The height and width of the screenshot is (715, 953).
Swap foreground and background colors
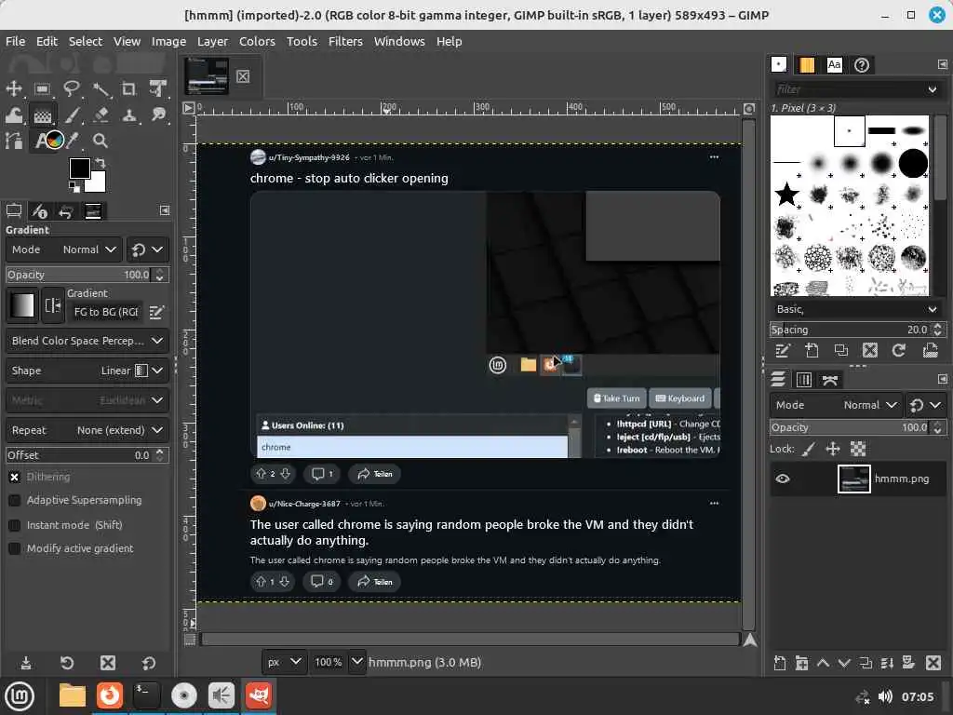(x=101, y=163)
